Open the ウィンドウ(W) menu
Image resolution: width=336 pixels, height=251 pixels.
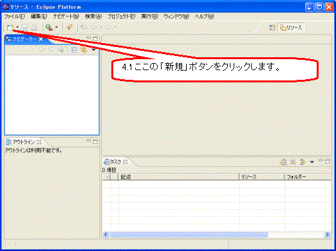[176, 16]
